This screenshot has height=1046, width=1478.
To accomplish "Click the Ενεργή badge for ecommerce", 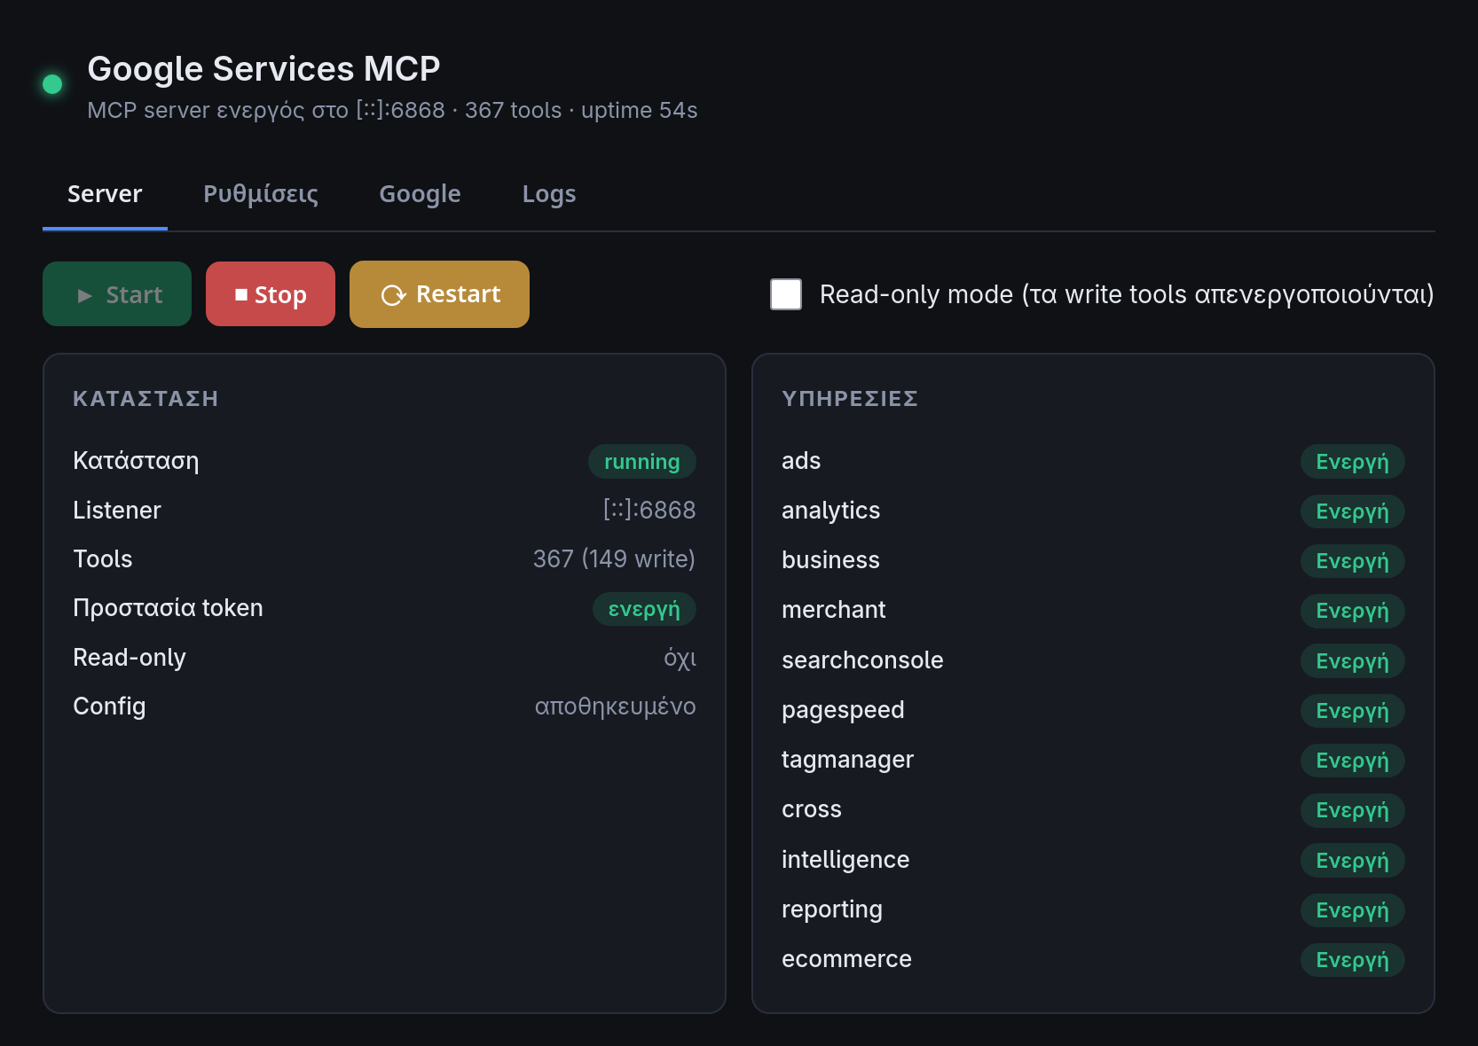I will [1352, 960].
